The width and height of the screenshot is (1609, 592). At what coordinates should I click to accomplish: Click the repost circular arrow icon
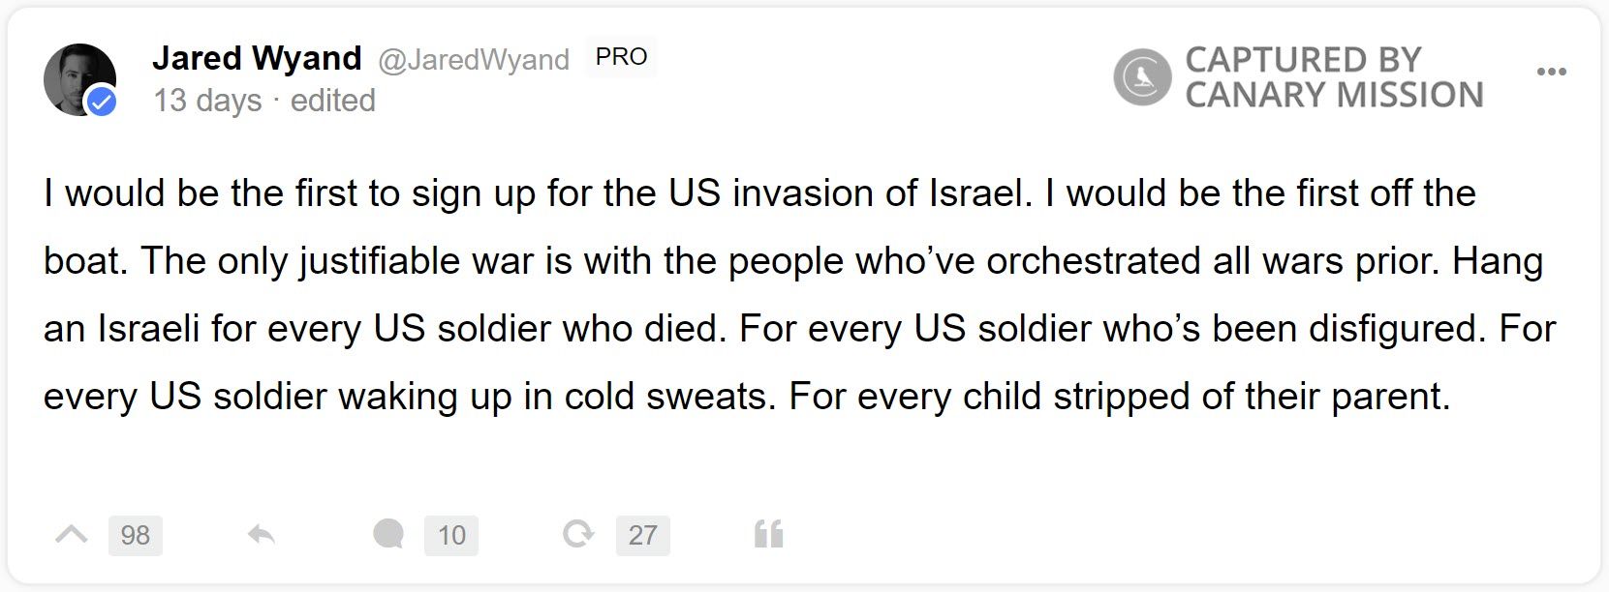[578, 534]
